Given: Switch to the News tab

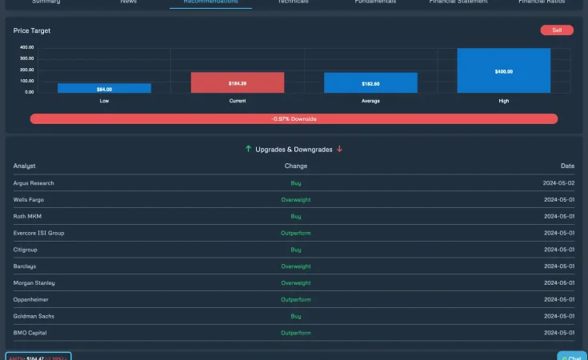Looking at the screenshot, I should pyautogui.click(x=128, y=2).
